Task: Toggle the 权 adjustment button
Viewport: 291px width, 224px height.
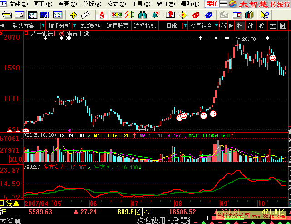Action: click(240, 25)
